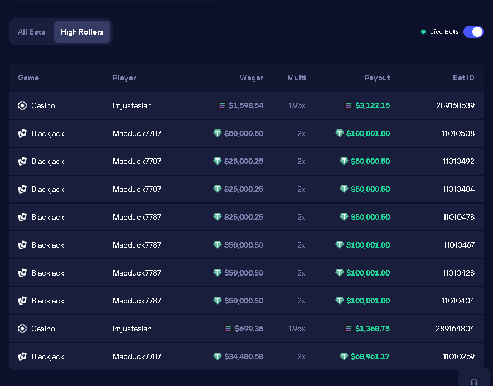
Task: Click the Blackjack cards icon for bet 11010428
Action: tap(22, 273)
